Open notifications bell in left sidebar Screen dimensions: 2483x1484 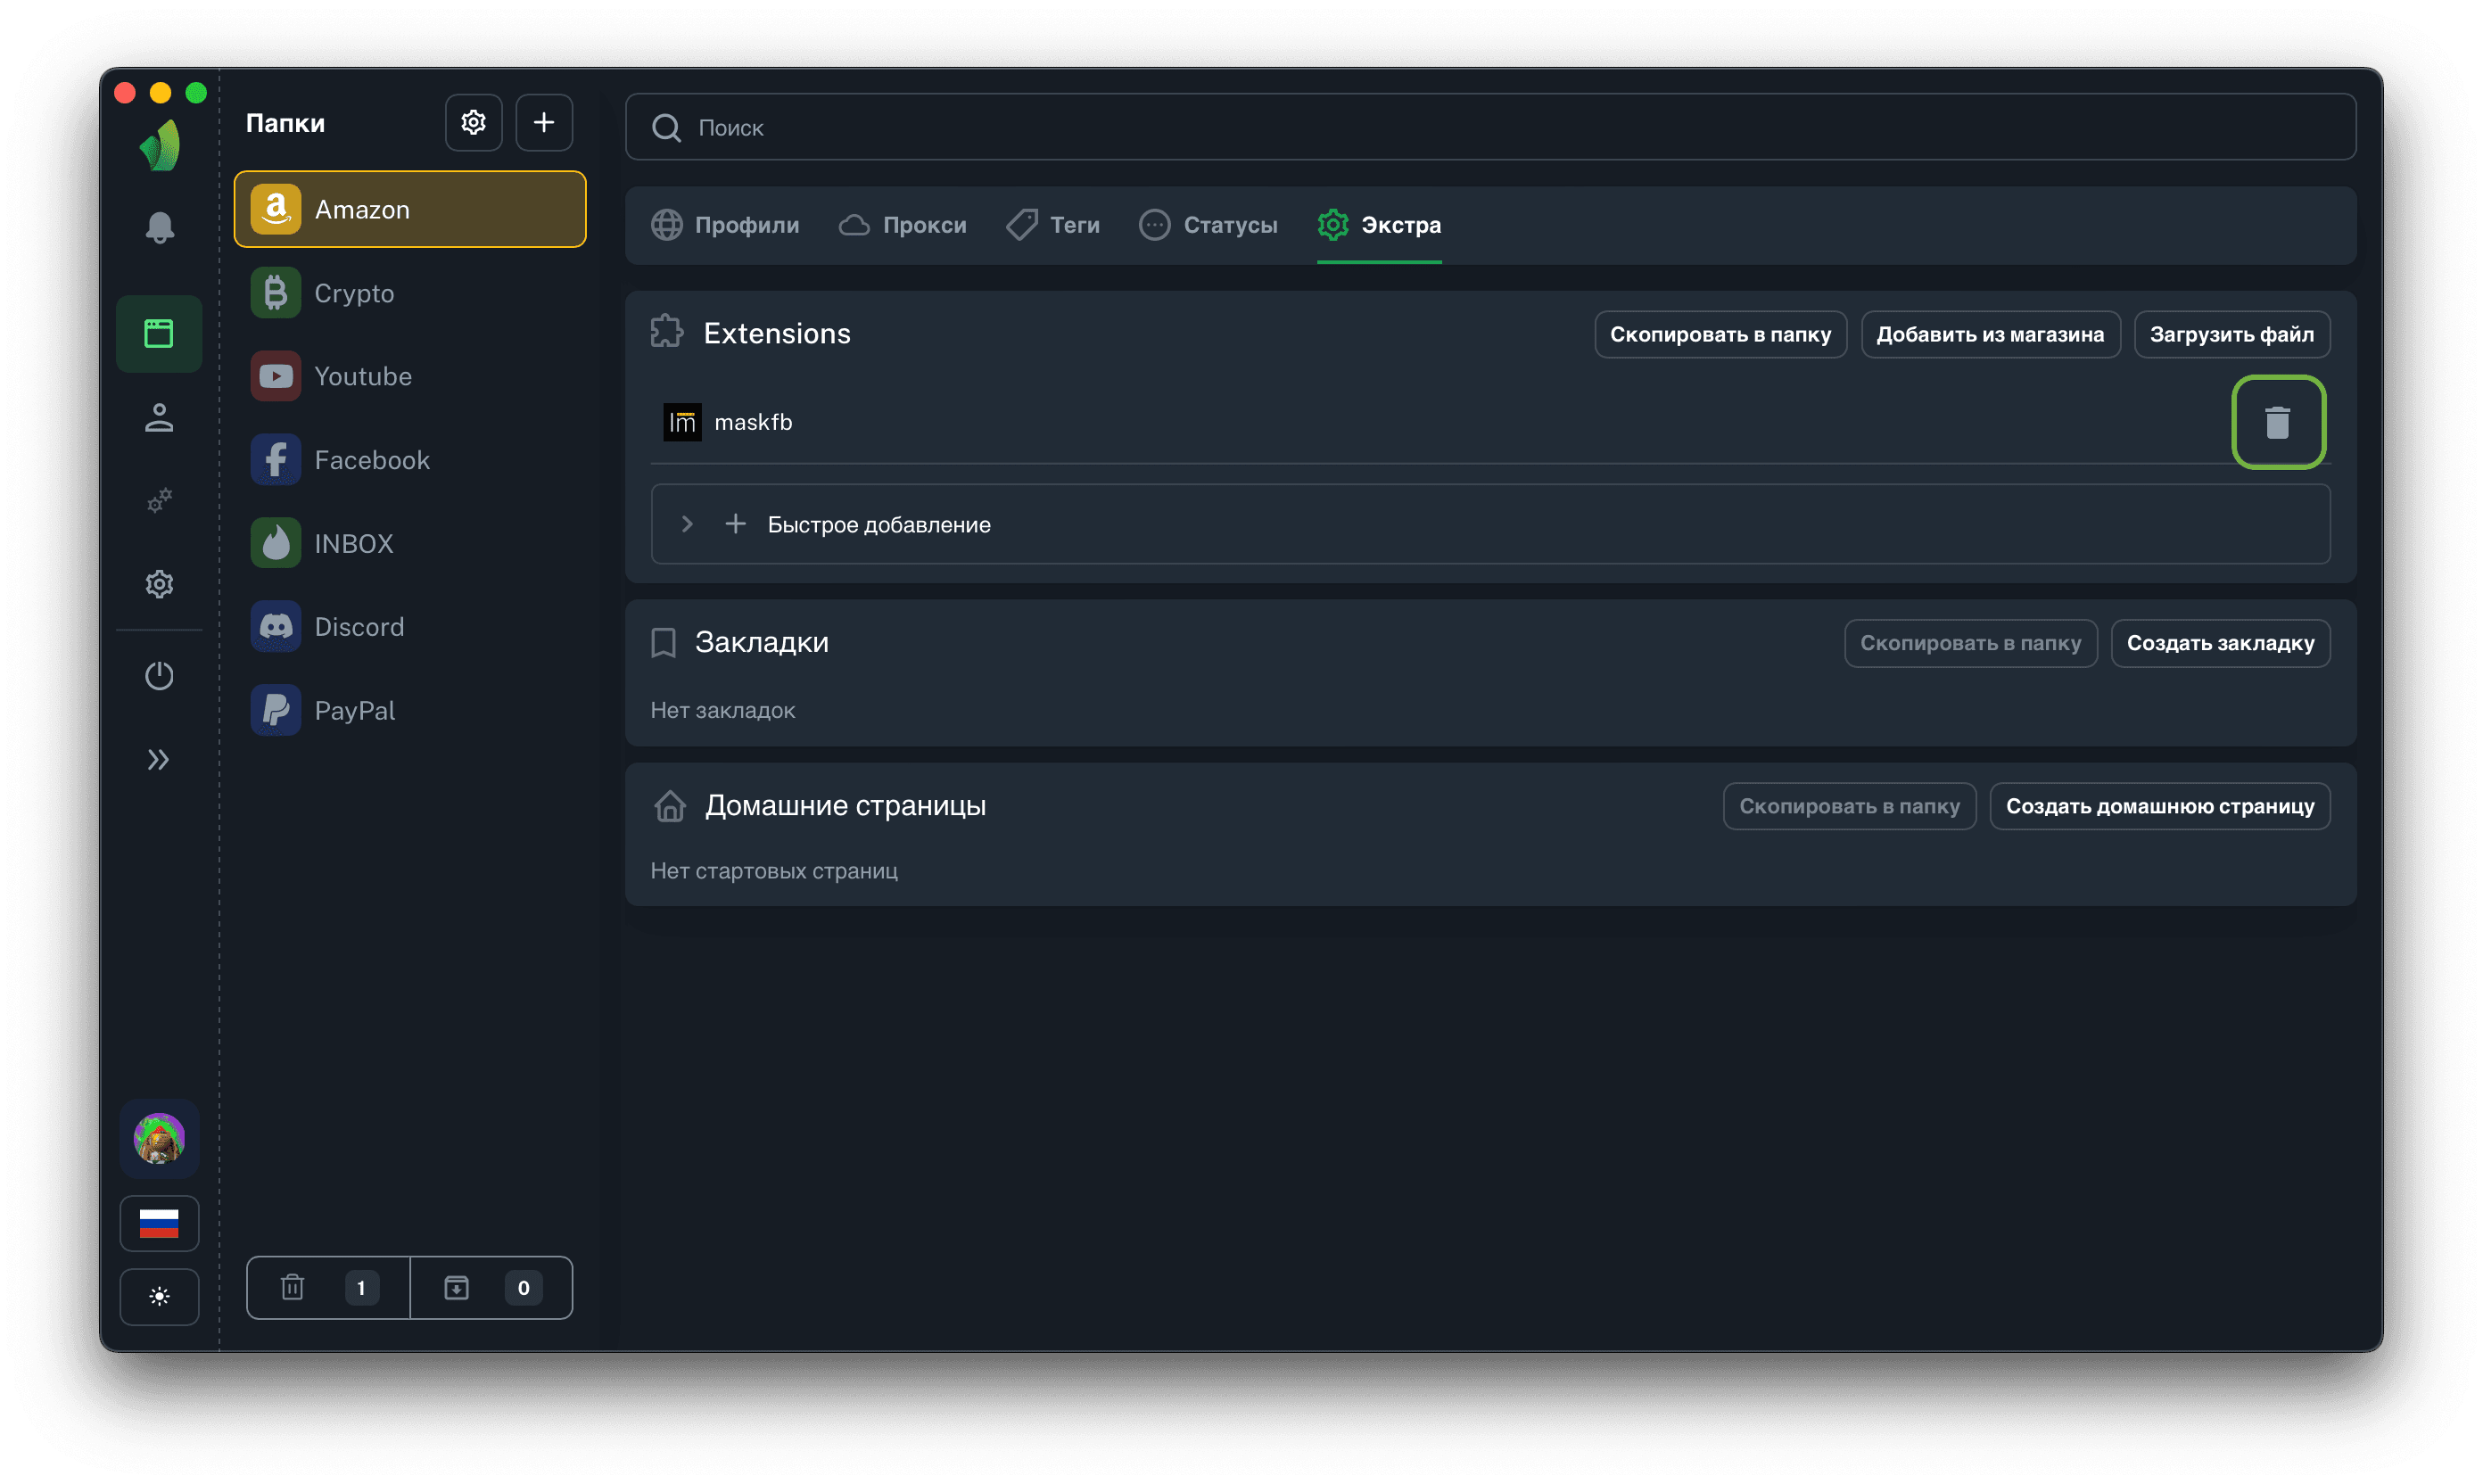[159, 227]
